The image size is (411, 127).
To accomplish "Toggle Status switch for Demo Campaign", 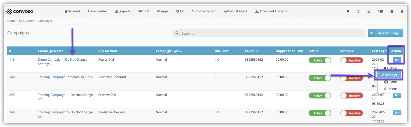I will click(x=320, y=60).
